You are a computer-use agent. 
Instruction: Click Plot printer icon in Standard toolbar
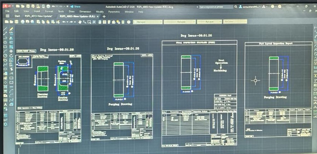point(23,21)
